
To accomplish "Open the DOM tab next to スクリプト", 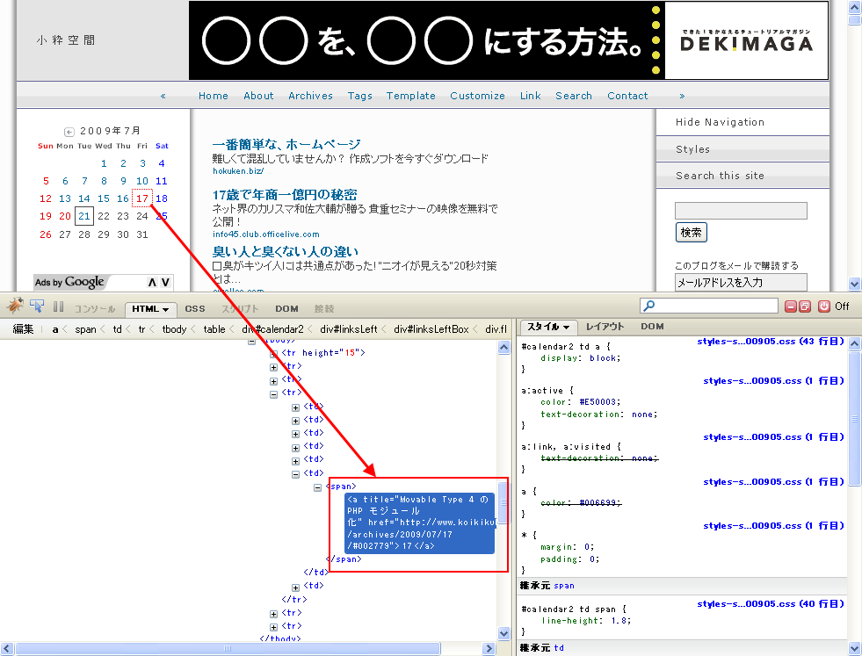I will [x=286, y=309].
